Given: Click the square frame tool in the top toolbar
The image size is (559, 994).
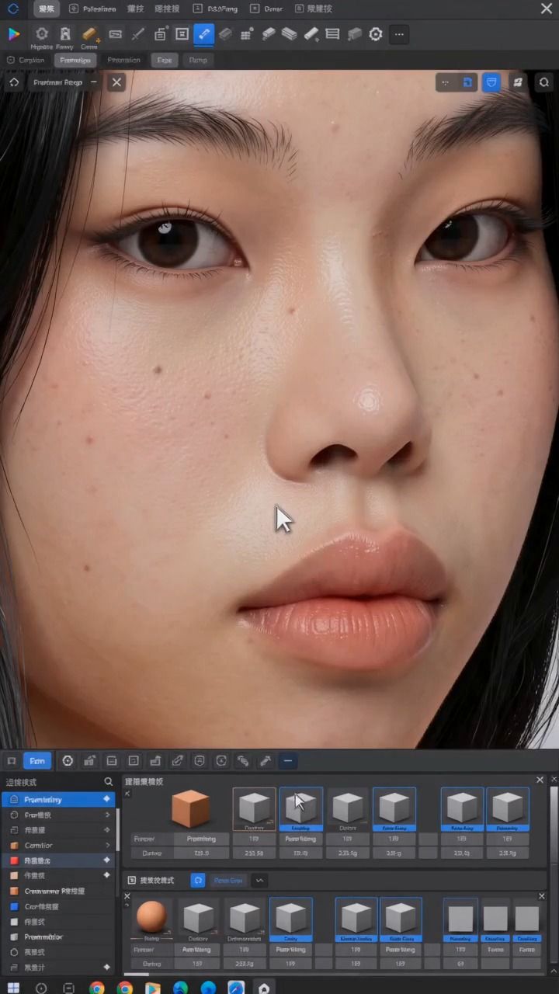Looking at the screenshot, I should coord(182,34).
